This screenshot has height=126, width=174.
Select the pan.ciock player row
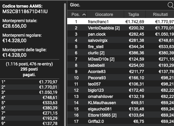(121, 34)
